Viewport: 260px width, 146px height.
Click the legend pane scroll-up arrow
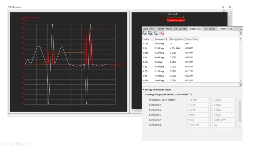coord(229,14)
